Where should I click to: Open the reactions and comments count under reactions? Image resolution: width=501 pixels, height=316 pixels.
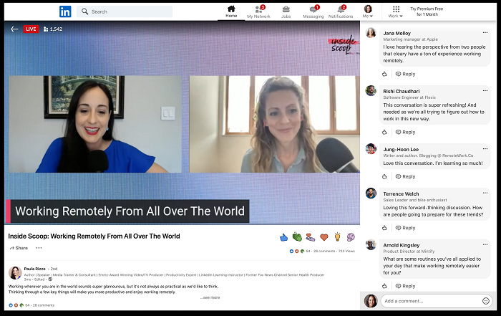tap(322, 251)
